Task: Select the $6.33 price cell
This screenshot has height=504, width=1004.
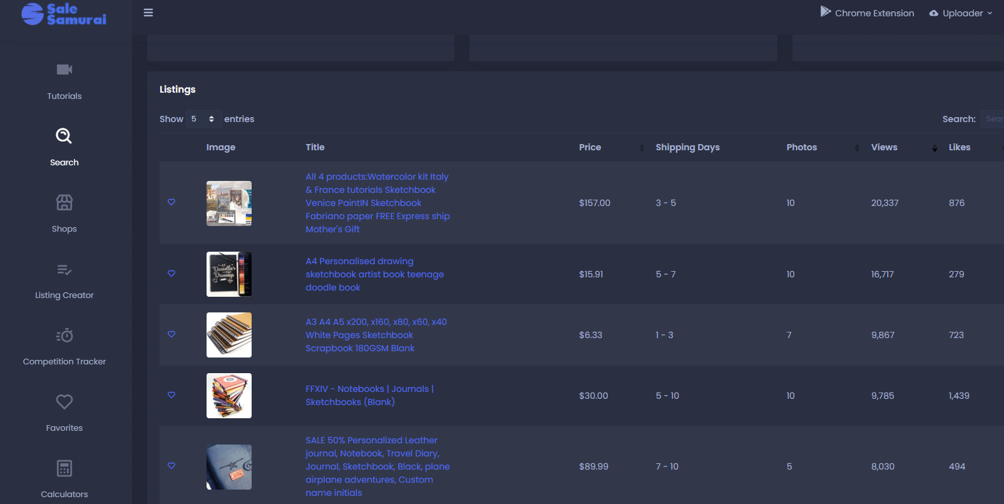Action: pos(590,335)
